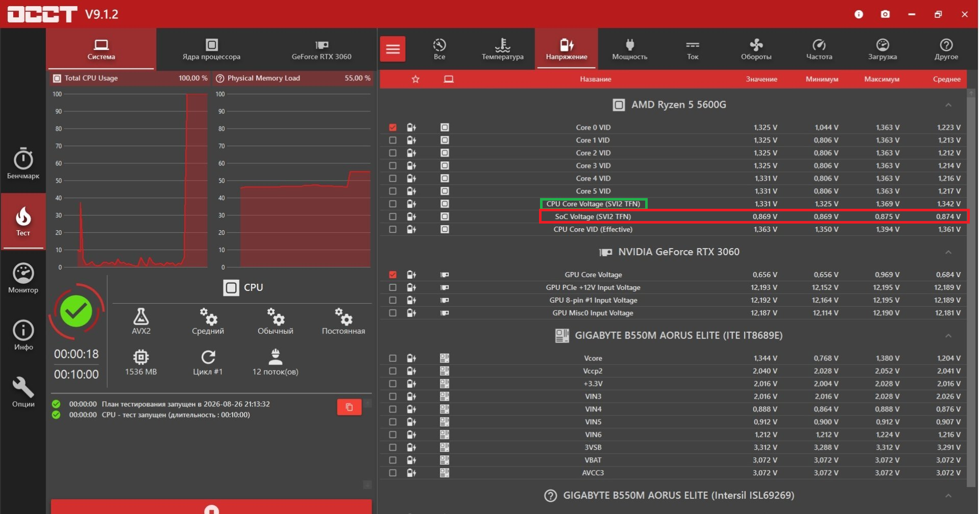
Task: Collapse the AMD Ryzen 5 5600G group
Action: (x=948, y=105)
